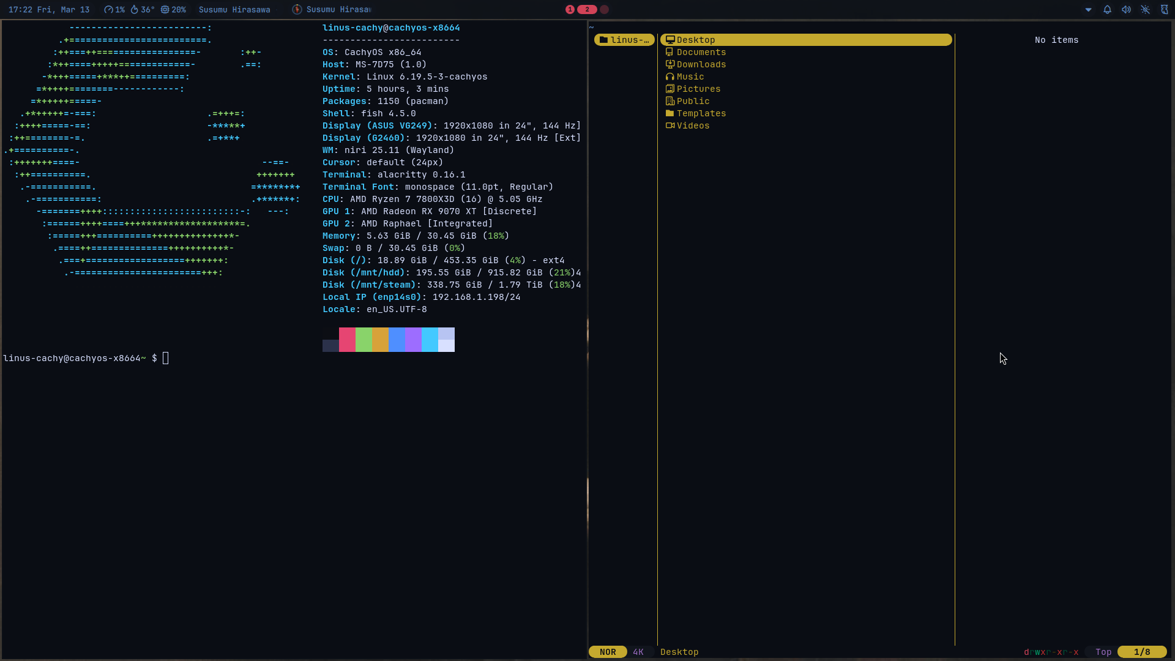Screen dimensions: 1175x661
Task: Select the Music folder entry
Action: (x=690, y=77)
